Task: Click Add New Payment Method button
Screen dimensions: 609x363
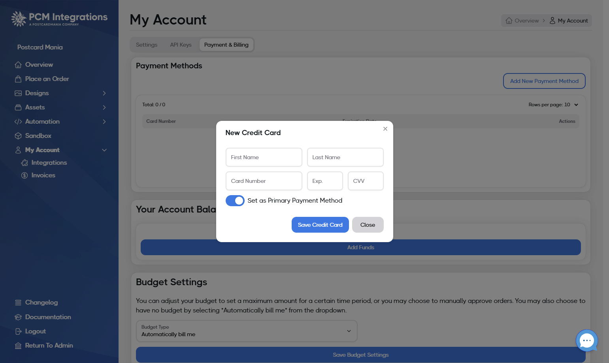Action: coord(544,81)
